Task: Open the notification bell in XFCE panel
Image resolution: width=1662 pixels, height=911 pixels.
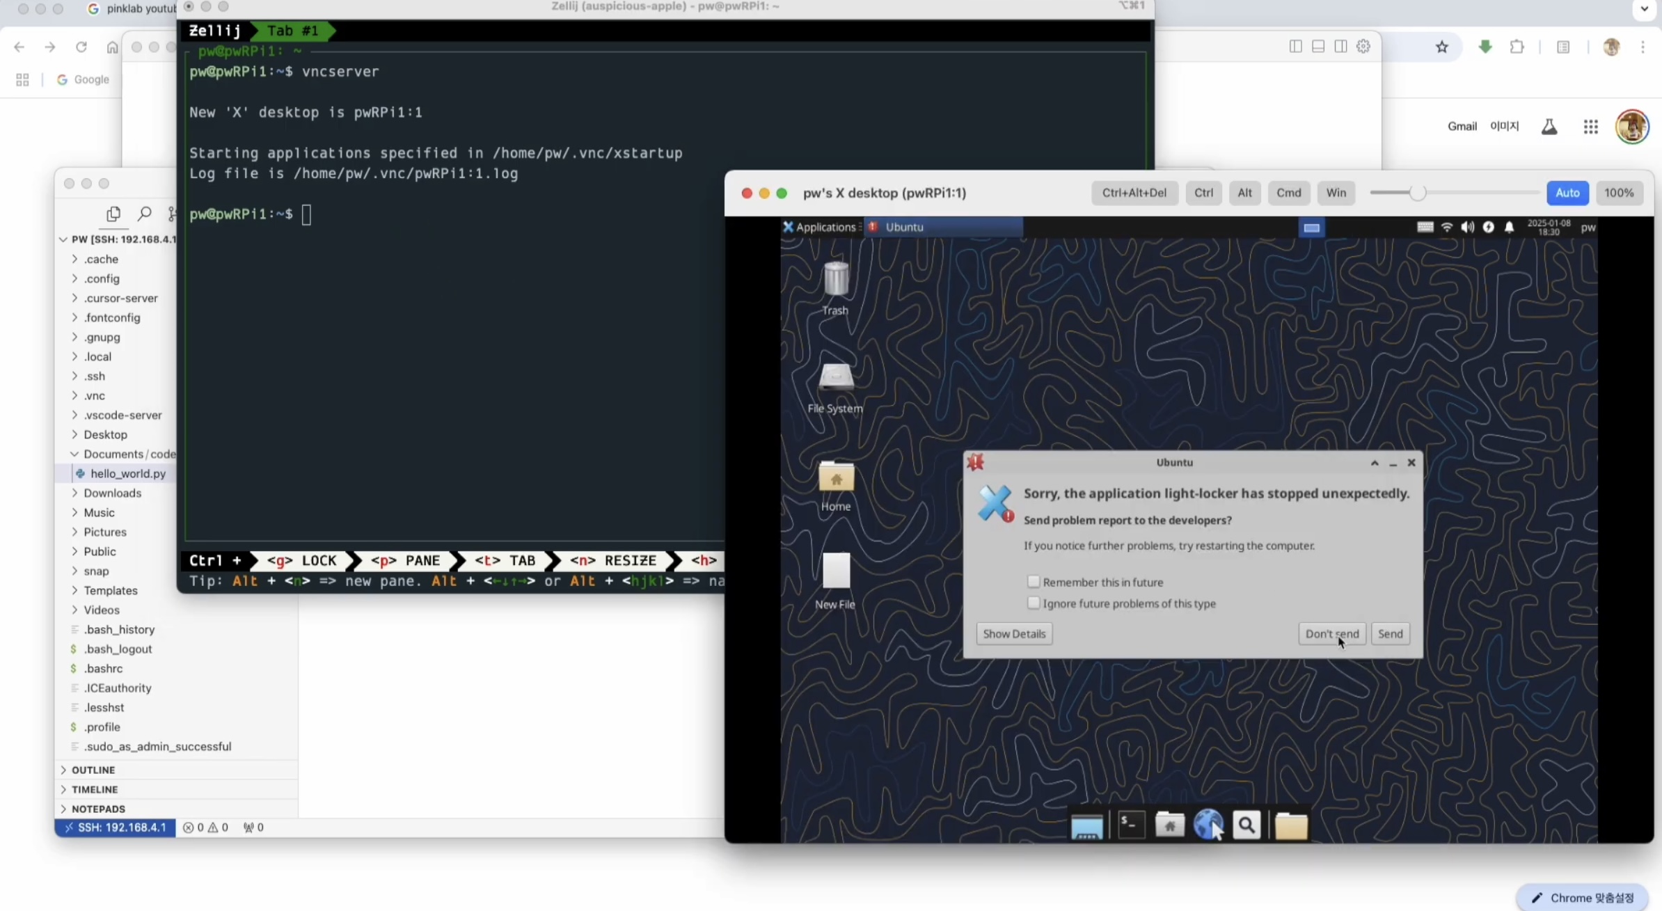Action: (1509, 227)
